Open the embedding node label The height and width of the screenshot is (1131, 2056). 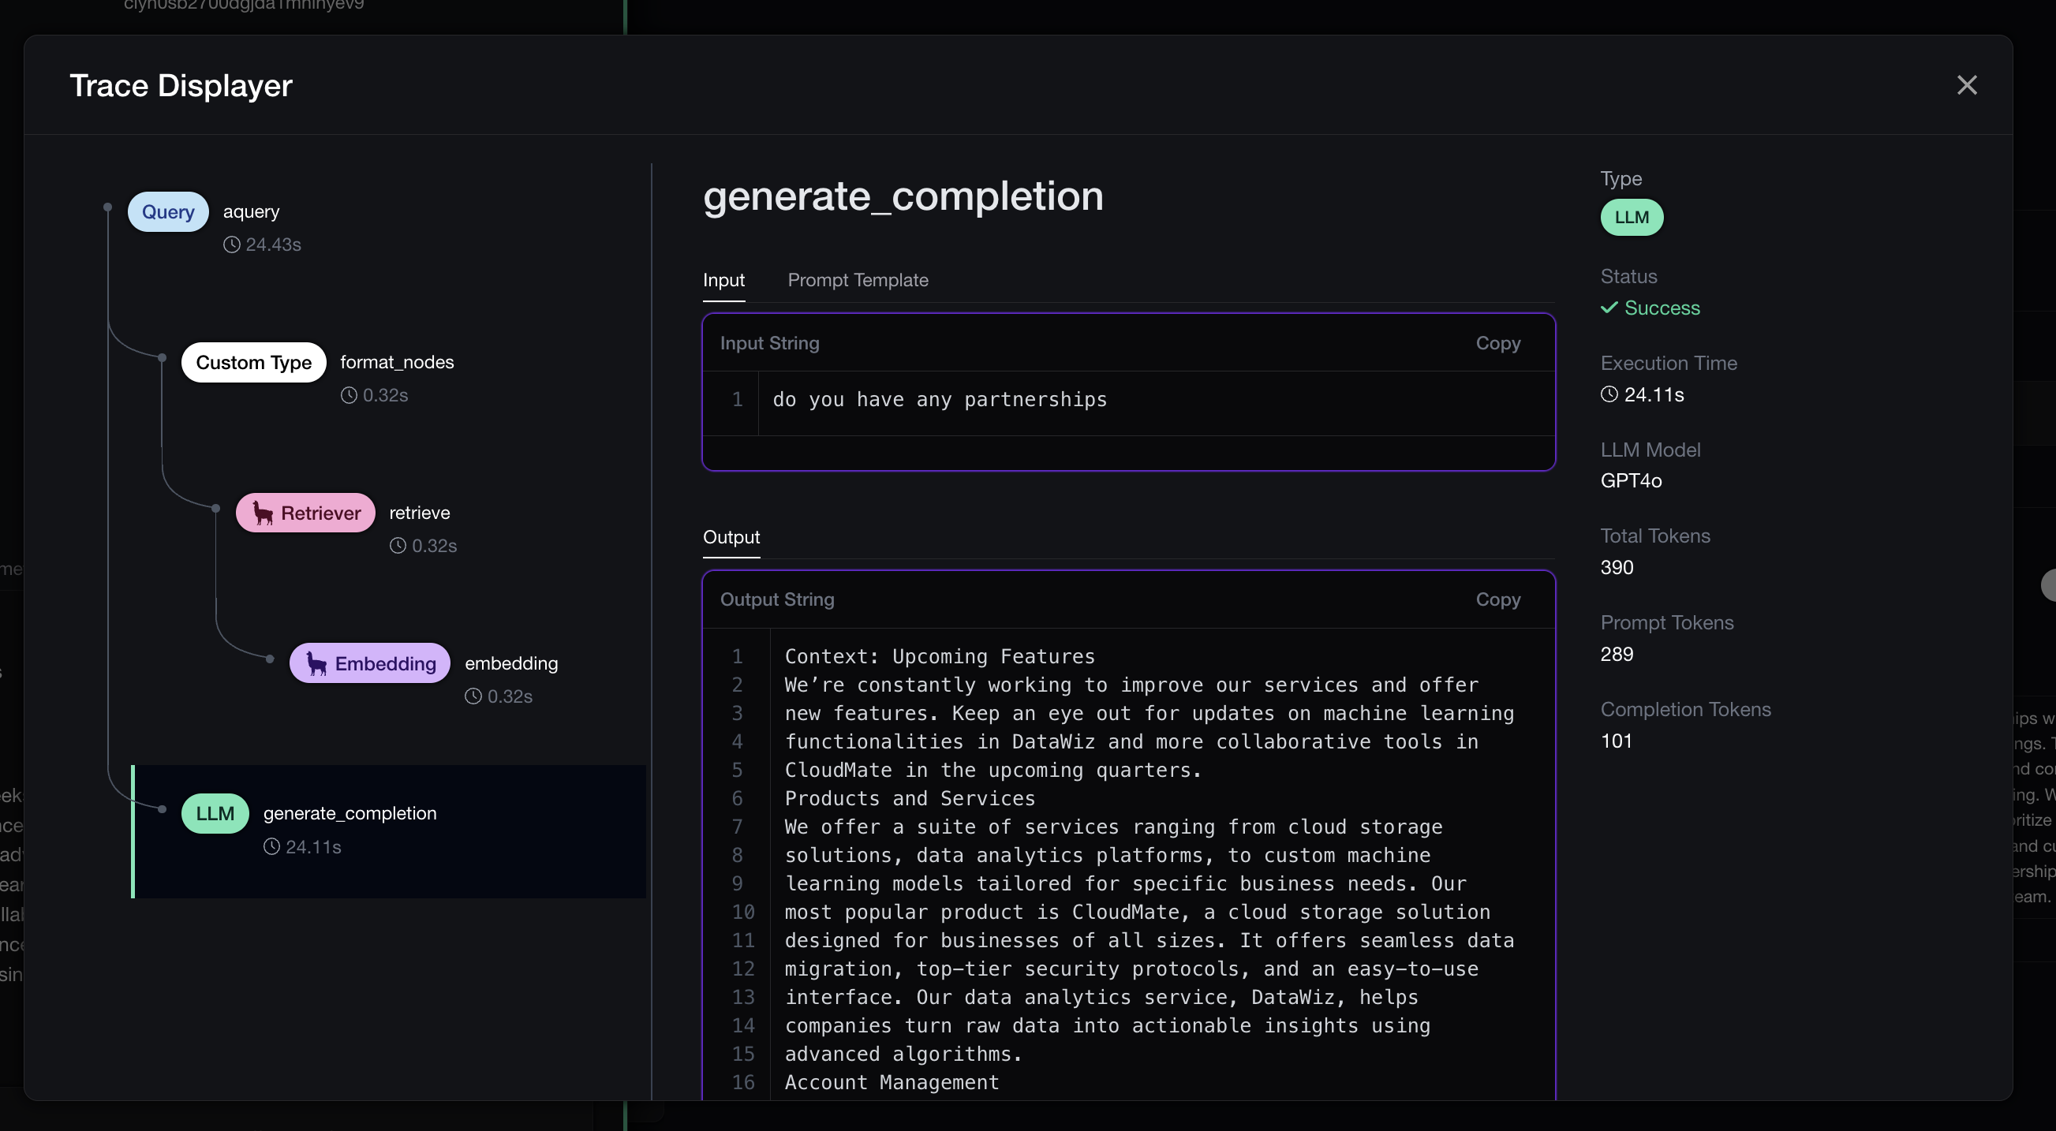pyautogui.click(x=510, y=663)
